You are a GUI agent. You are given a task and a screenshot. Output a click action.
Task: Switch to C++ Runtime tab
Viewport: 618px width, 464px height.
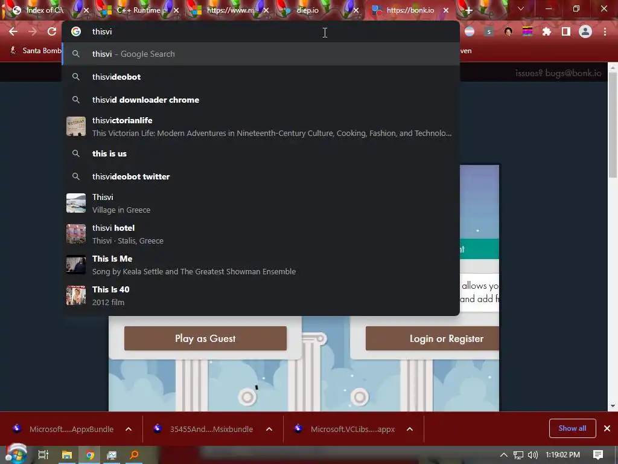coord(138,10)
